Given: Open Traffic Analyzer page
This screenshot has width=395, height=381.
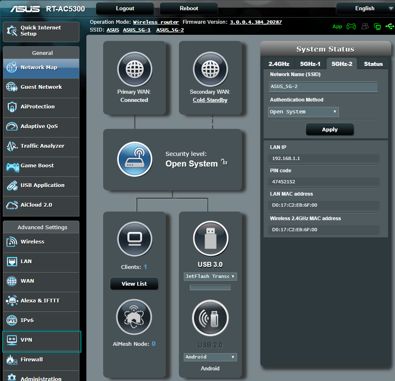Looking at the screenshot, I should pos(41,146).
